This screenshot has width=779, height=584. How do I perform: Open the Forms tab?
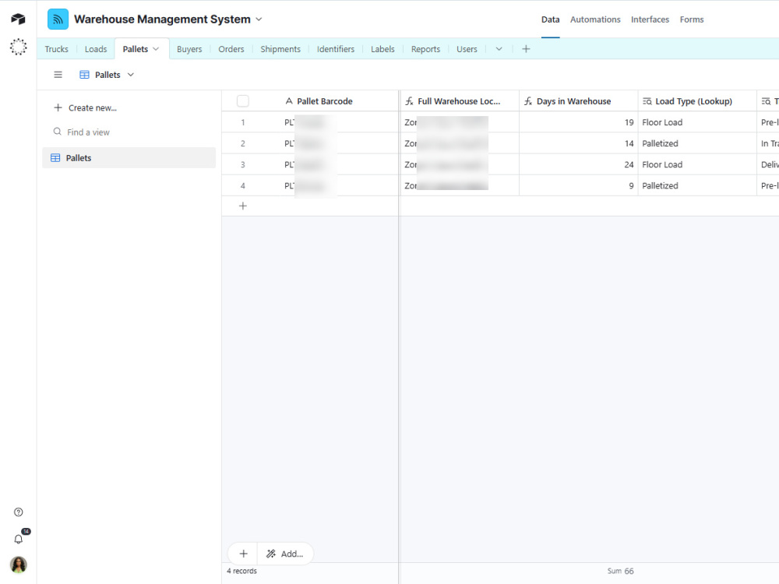(x=692, y=19)
